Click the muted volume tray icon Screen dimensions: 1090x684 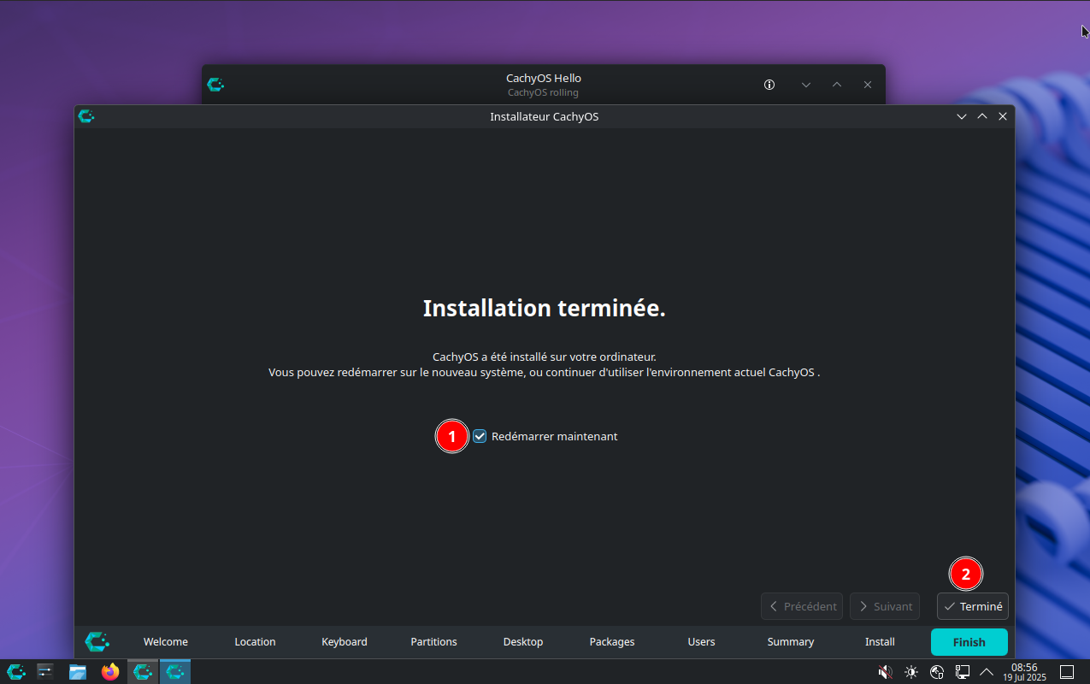pyautogui.click(x=886, y=672)
